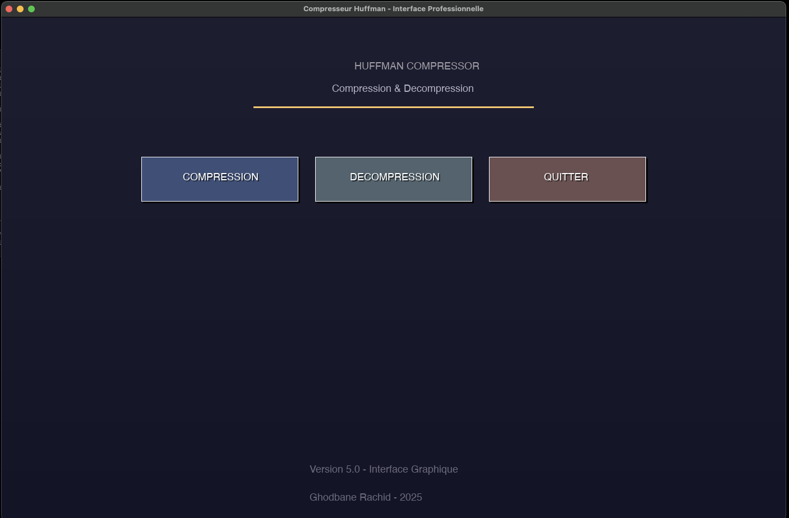Open the DECOMPRESSION screen
789x518 pixels.
[x=394, y=179]
